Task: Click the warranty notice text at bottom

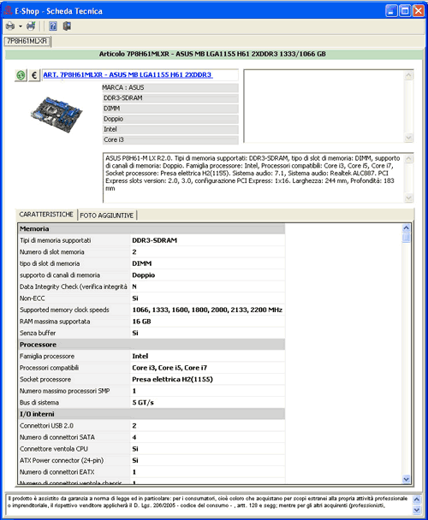Action: 208,502
